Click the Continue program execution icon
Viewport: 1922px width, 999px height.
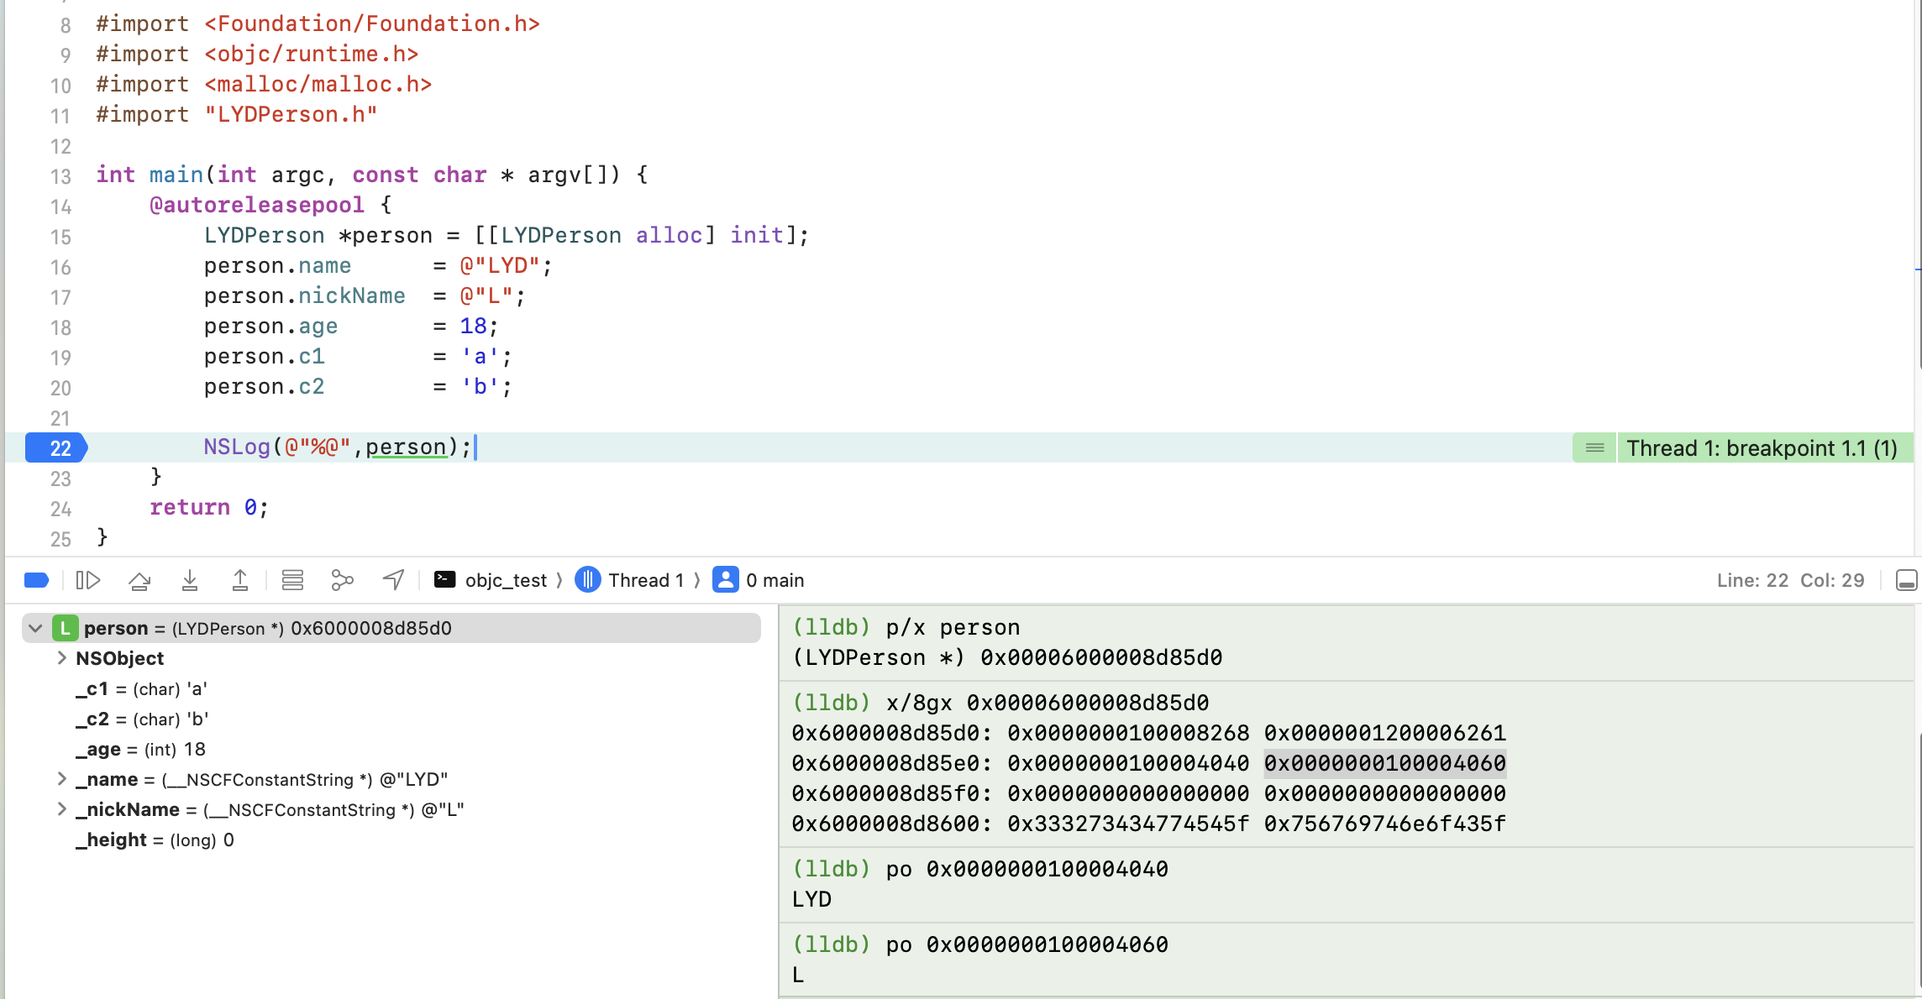click(88, 580)
